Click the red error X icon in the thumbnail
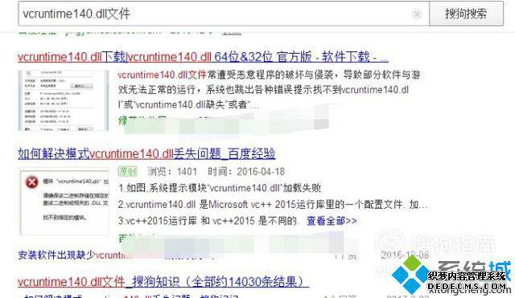 [x=32, y=182]
